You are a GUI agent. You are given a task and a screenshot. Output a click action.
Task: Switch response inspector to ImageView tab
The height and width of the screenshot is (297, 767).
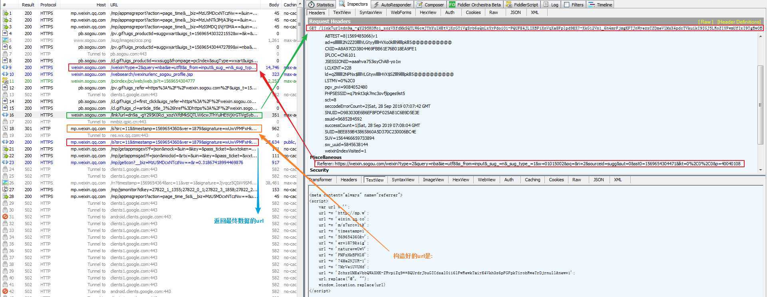pyautogui.click(x=433, y=180)
